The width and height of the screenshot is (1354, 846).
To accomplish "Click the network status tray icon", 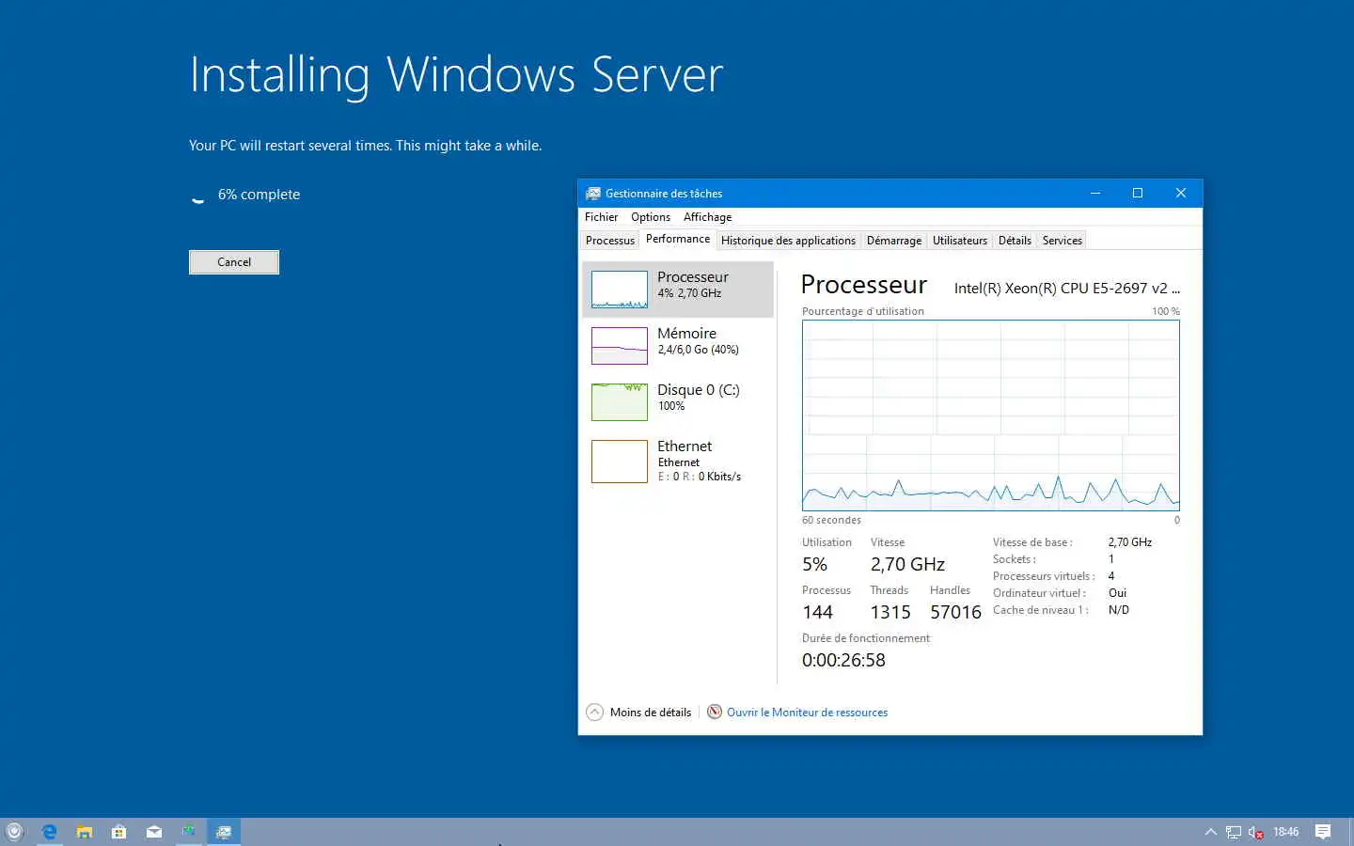I will (x=1233, y=832).
